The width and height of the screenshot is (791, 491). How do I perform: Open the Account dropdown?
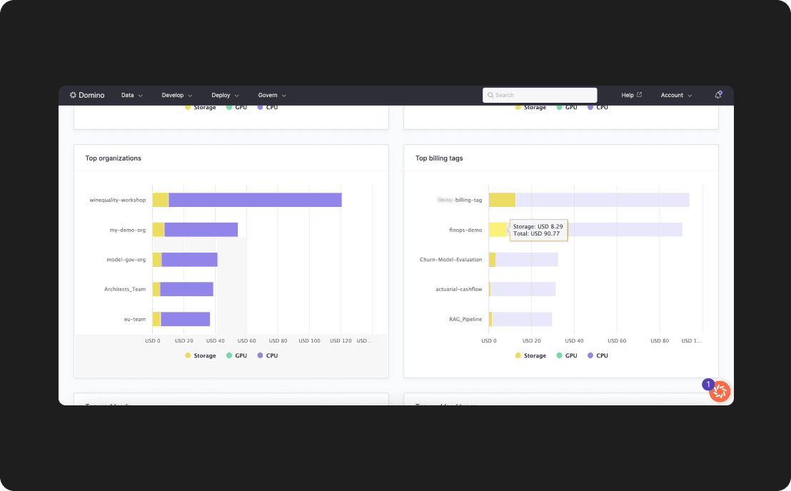click(x=675, y=94)
